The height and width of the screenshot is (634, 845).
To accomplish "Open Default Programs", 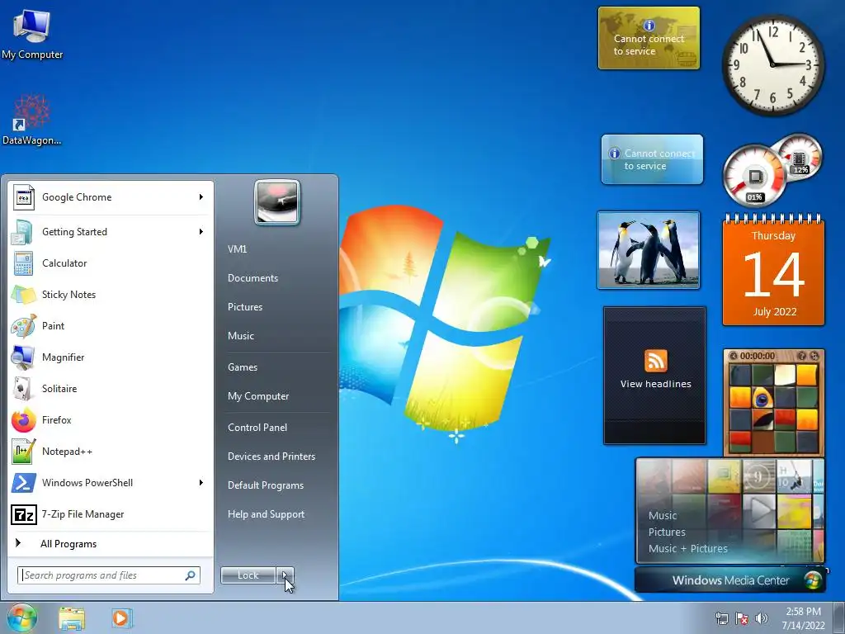I will point(266,485).
